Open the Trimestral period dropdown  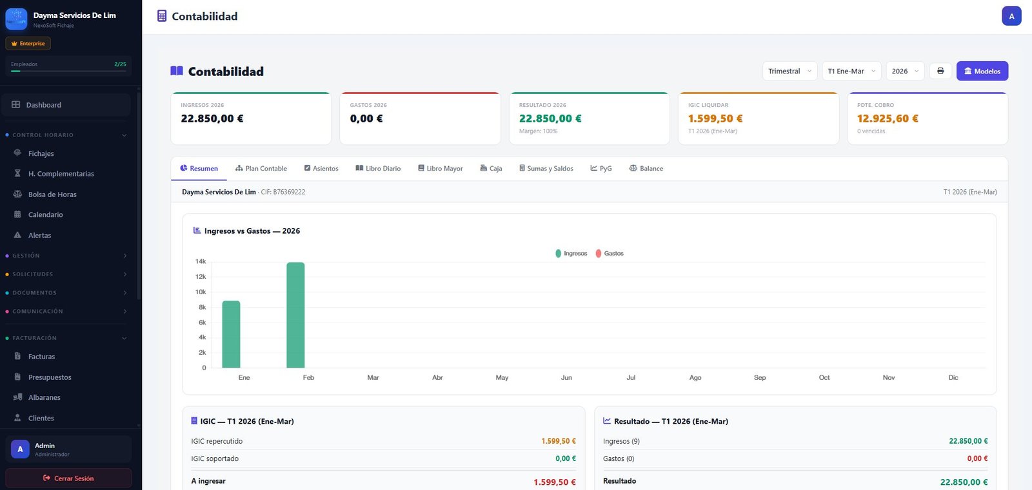click(789, 71)
